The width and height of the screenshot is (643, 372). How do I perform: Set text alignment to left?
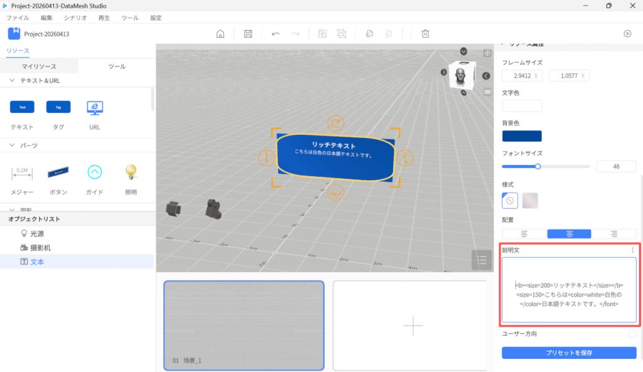point(524,233)
